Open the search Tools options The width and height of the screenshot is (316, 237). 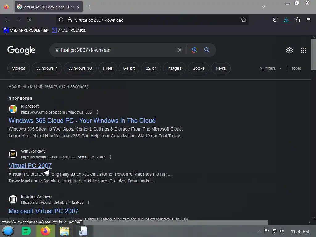[x=296, y=68]
